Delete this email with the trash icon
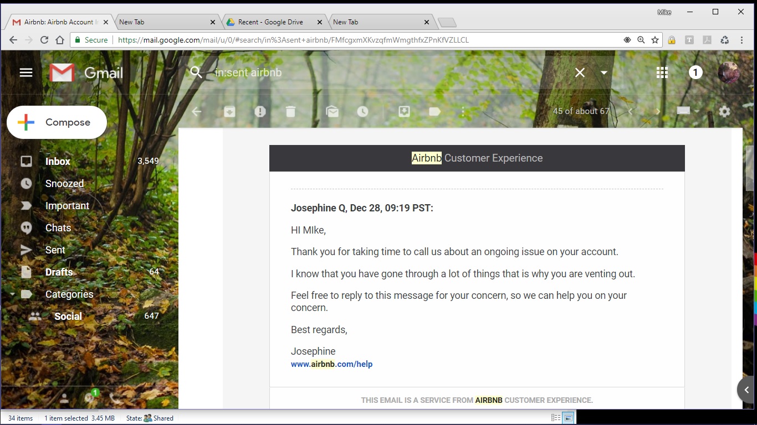The width and height of the screenshot is (757, 425). coord(290,111)
